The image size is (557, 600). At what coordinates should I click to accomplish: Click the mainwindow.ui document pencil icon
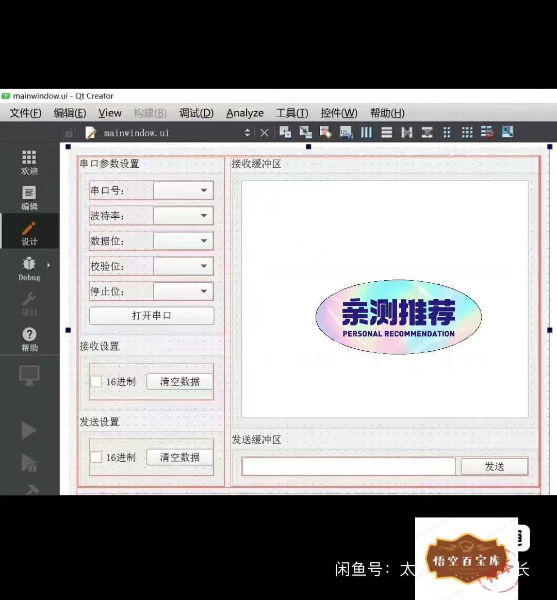(x=91, y=133)
